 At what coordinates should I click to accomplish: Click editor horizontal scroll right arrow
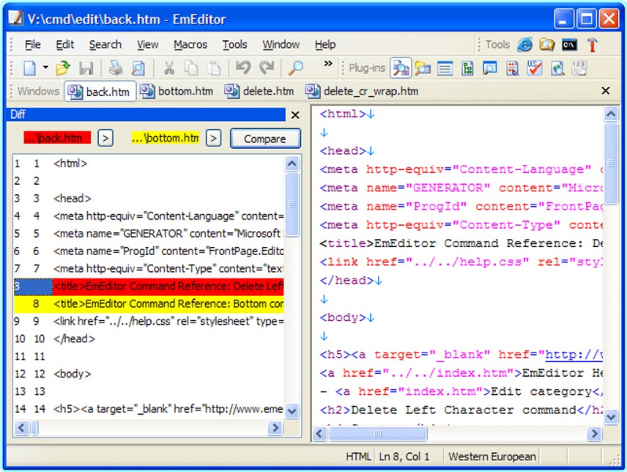point(594,433)
